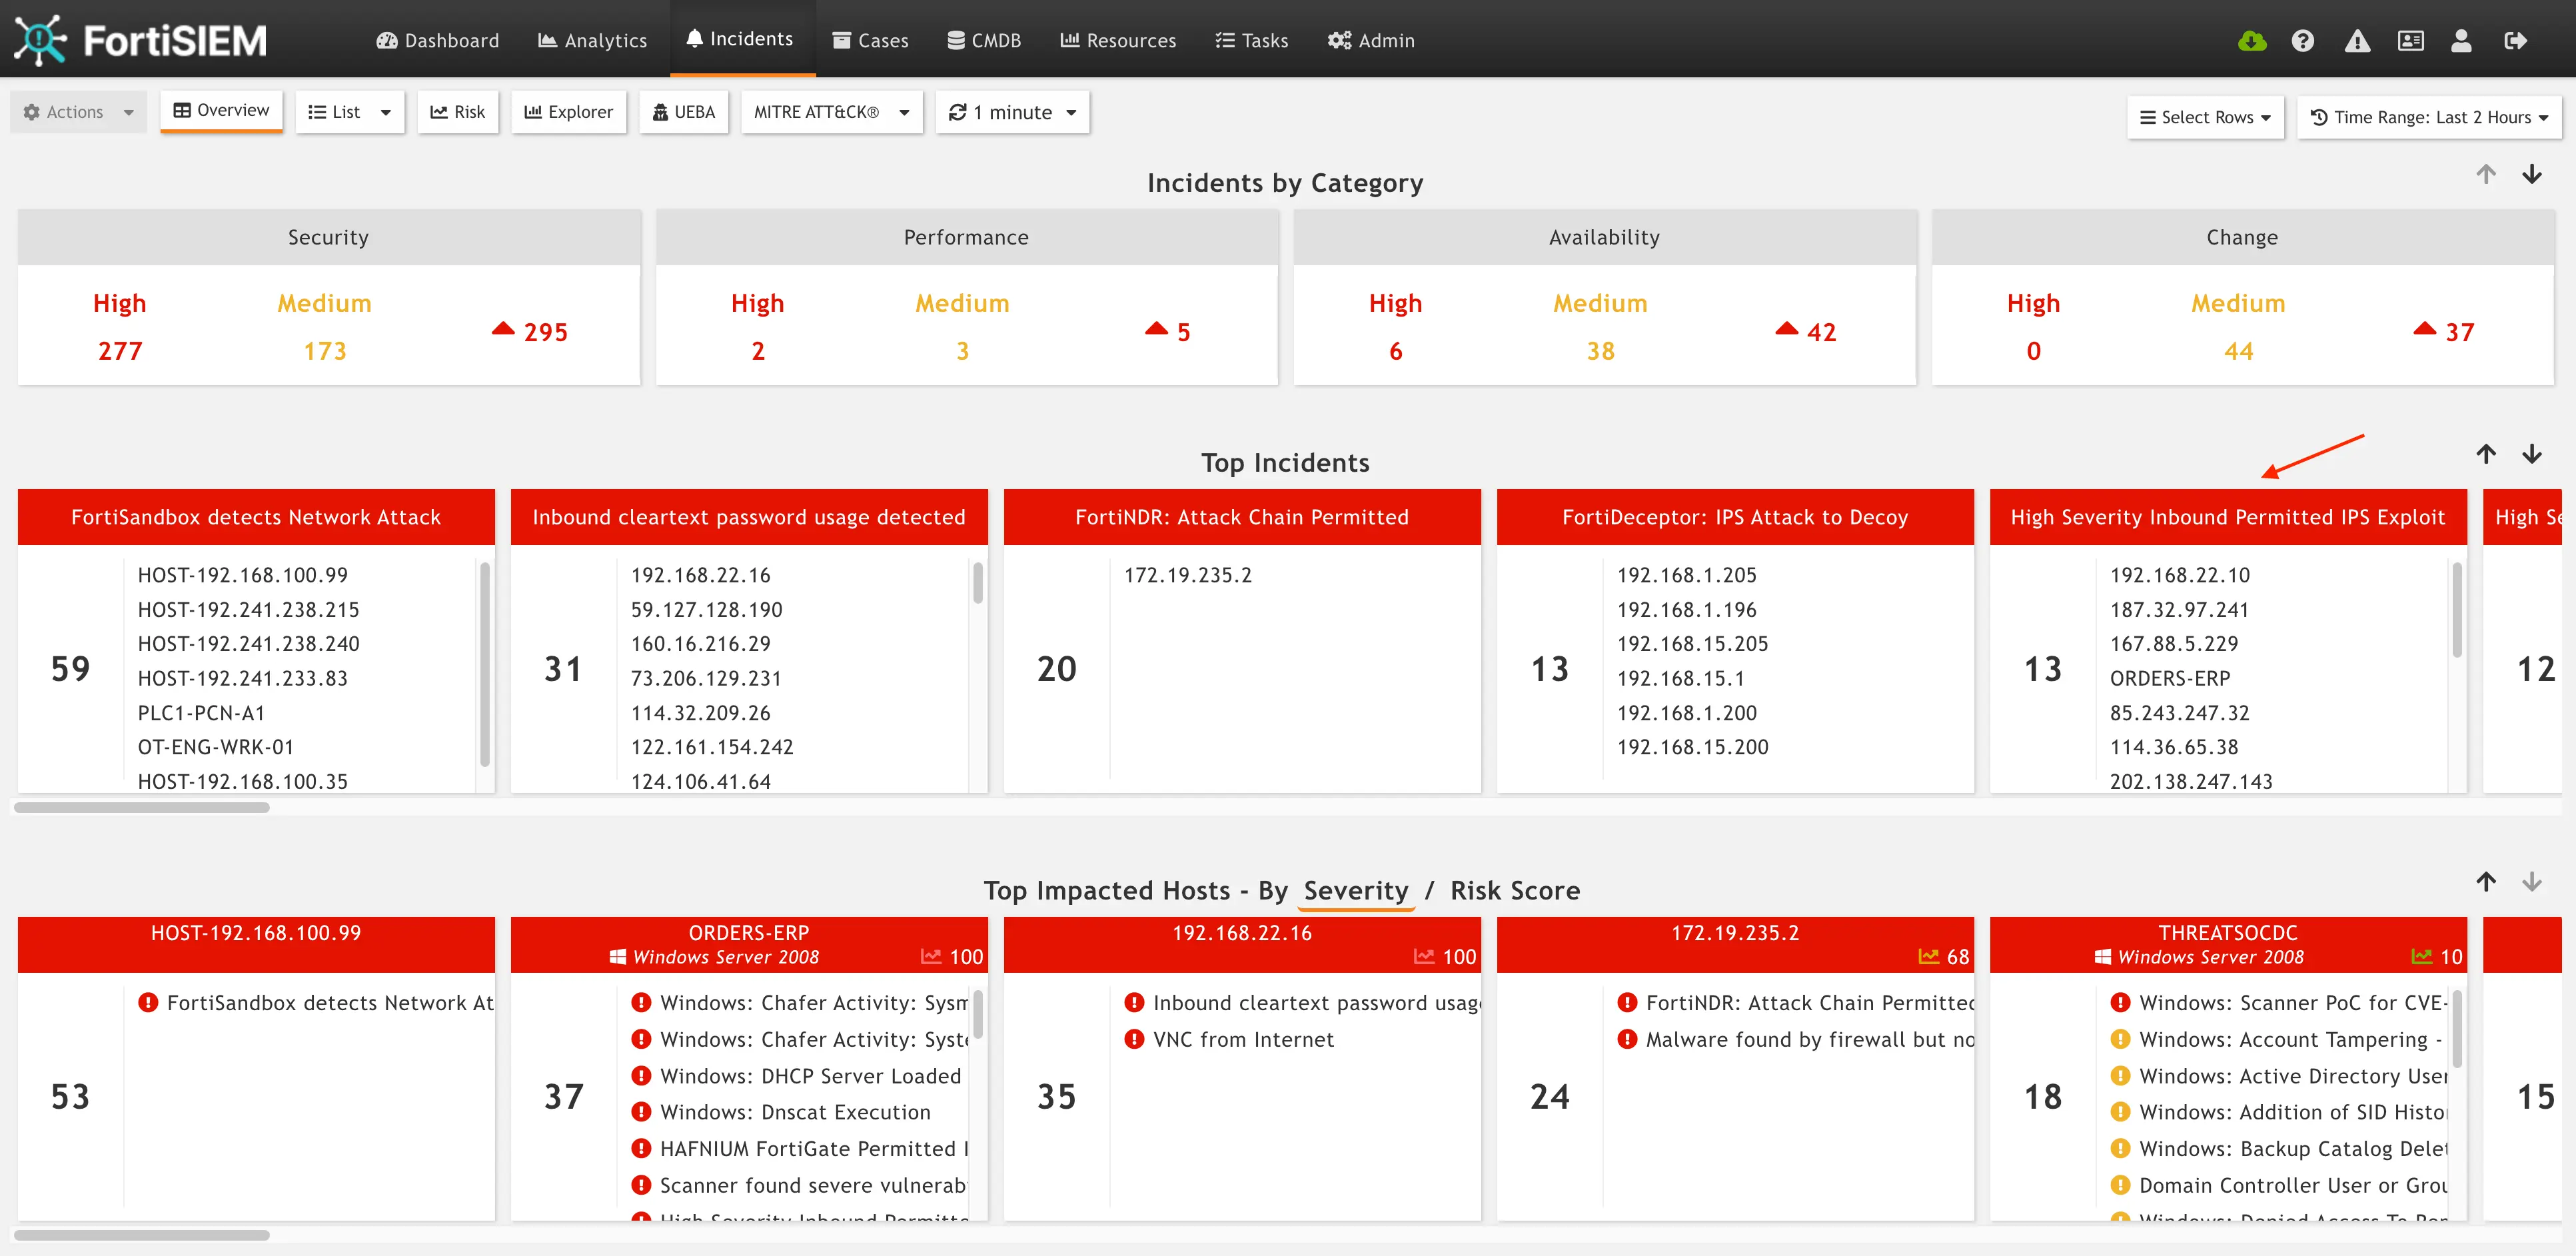Switch to Overview view

pos(221,110)
